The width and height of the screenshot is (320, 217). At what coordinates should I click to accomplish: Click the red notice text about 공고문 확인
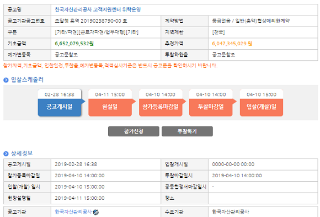[110, 66]
